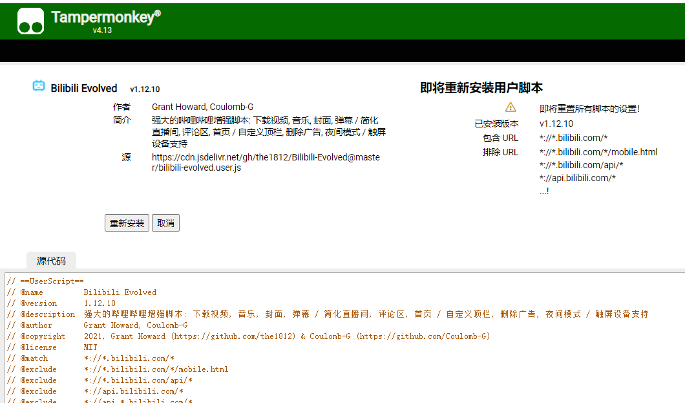Image resolution: width=685 pixels, height=403 pixels.
Task: Expand the truncated exclude URL list ellipsis
Action: click(x=543, y=191)
